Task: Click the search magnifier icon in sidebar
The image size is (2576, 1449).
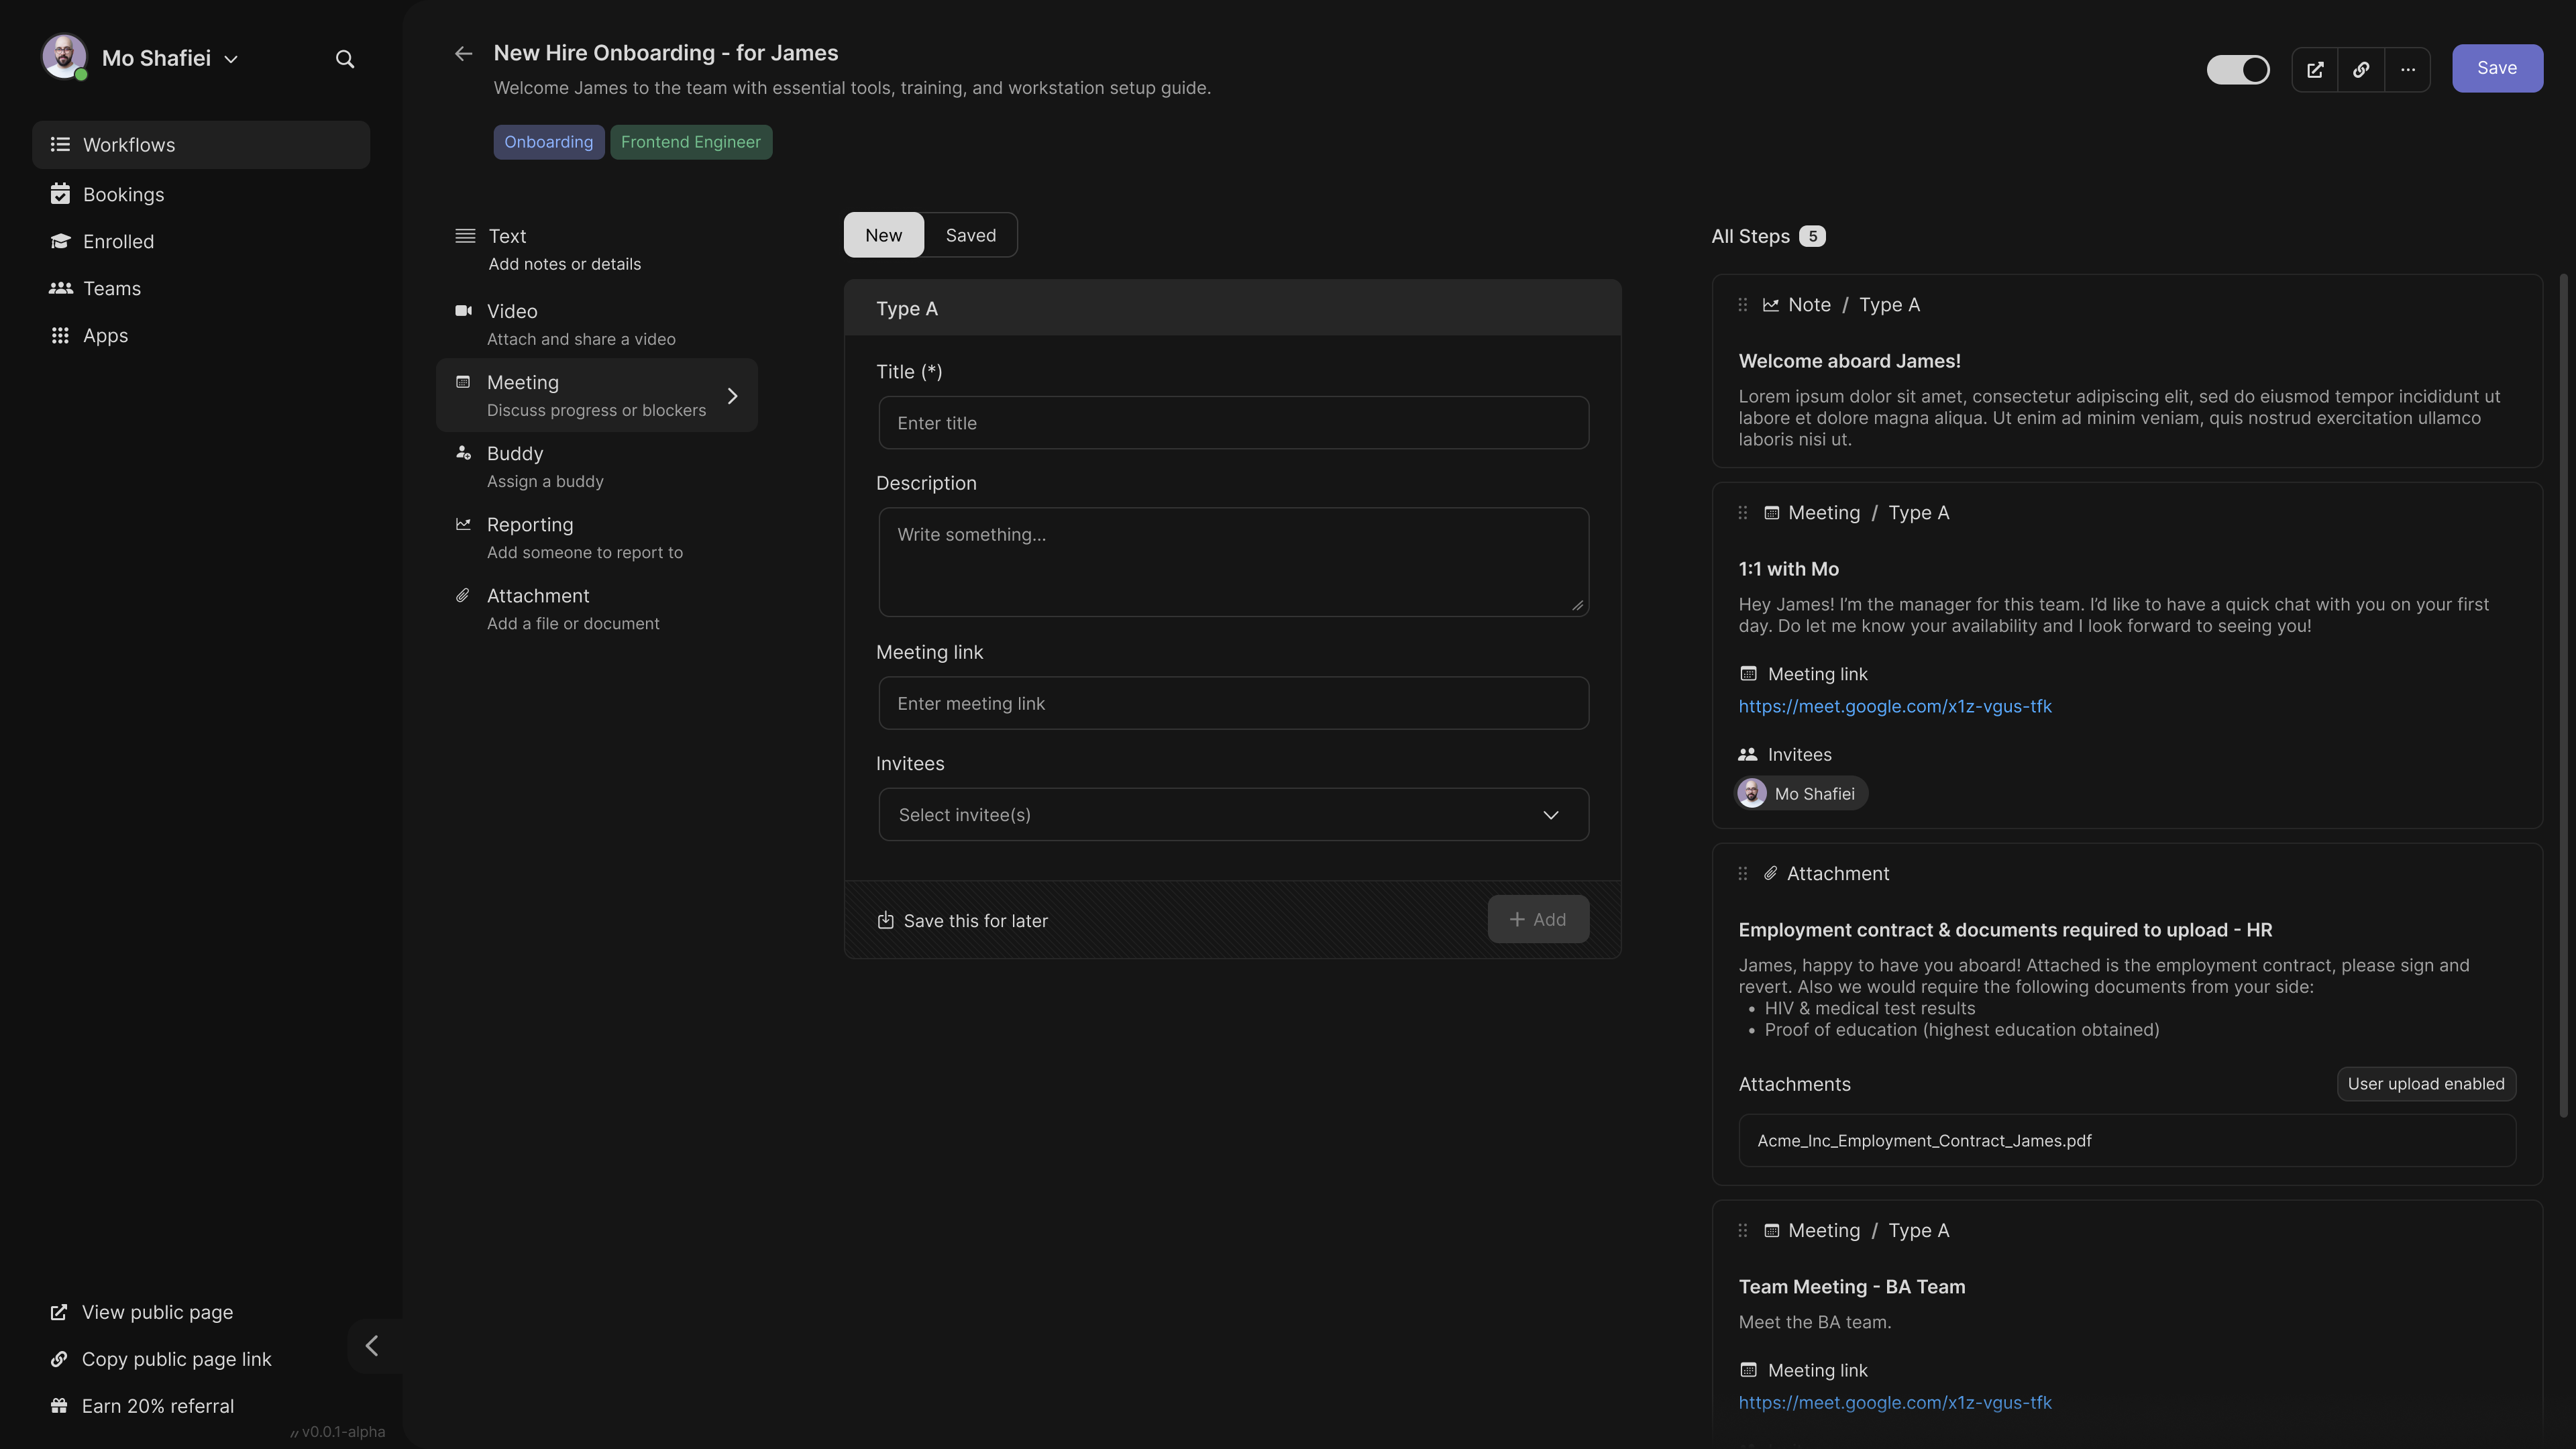Action: pos(345,59)
